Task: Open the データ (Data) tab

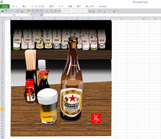Action: 61,7
